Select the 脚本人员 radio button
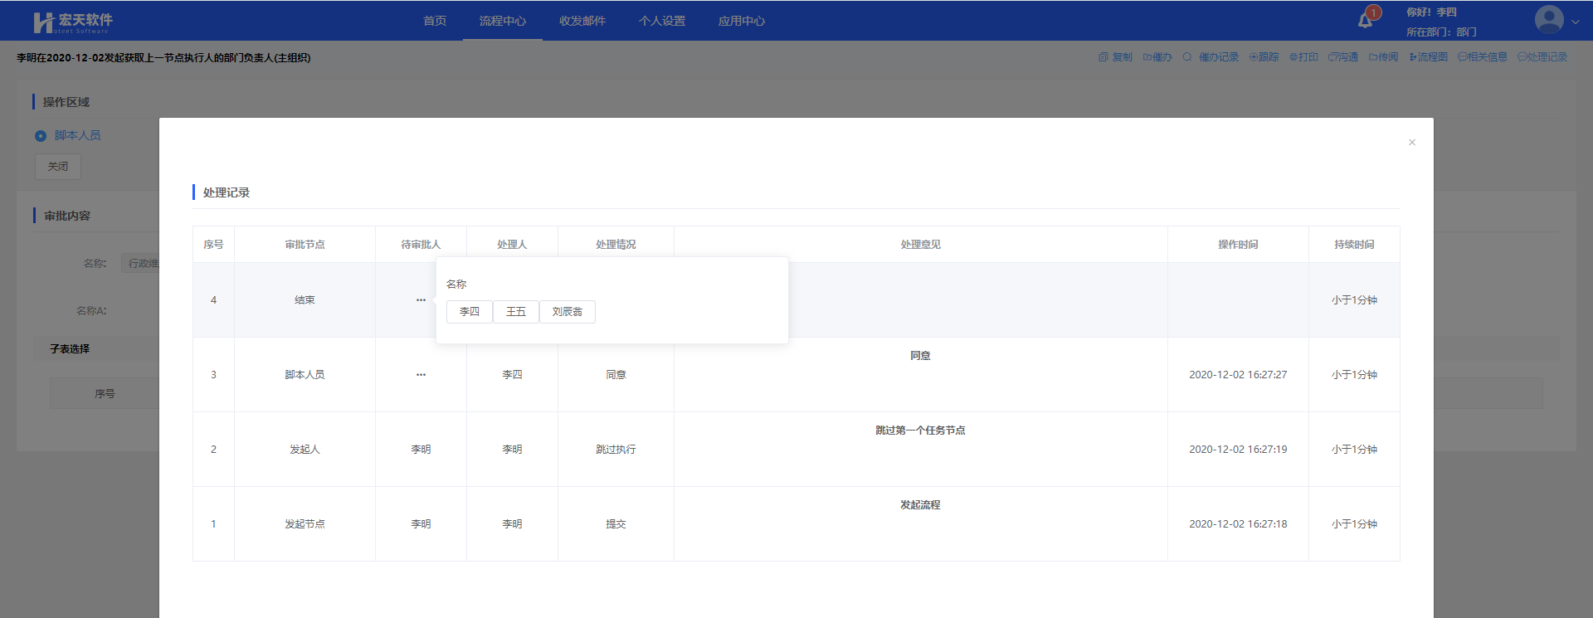Image resolution: width=1593 pixels, height=618 pixels. coord(41,136)
